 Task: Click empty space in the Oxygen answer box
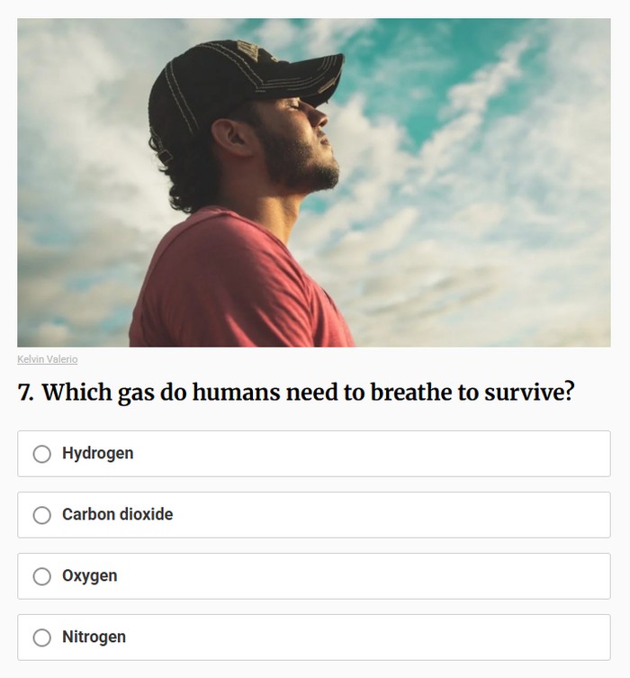click(x=405, y=576)
